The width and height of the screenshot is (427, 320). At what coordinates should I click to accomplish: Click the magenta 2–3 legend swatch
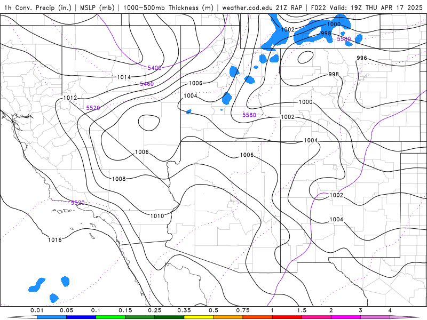coord(346,317)
